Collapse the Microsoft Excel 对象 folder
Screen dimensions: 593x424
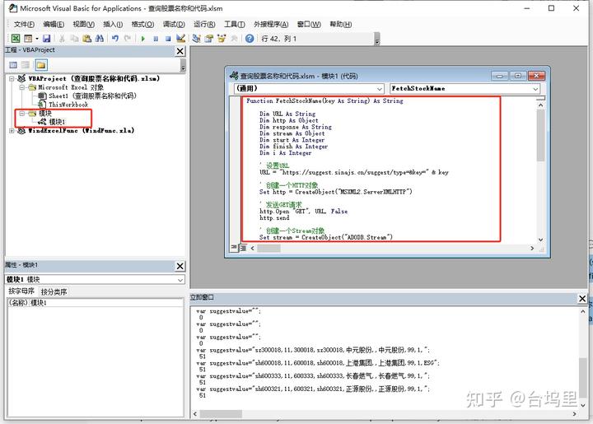[x=22, y=87]
